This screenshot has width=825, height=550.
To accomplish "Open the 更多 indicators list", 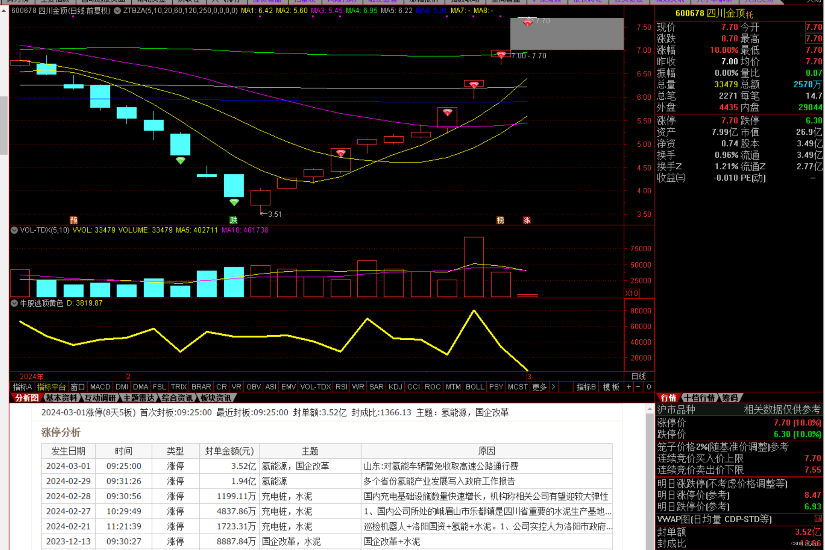I will coord(539,387).
